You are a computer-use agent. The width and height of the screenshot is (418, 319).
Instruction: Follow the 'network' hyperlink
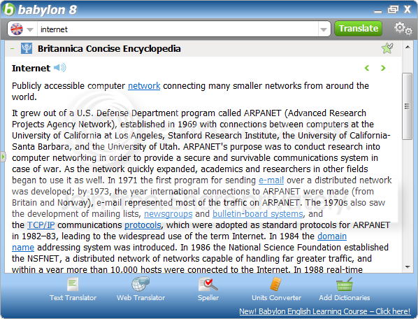[x=144, y=86]
